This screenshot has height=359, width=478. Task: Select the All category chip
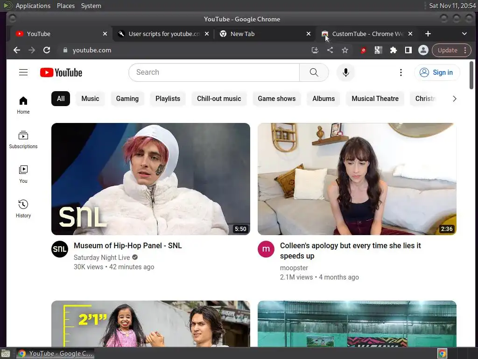61,99
